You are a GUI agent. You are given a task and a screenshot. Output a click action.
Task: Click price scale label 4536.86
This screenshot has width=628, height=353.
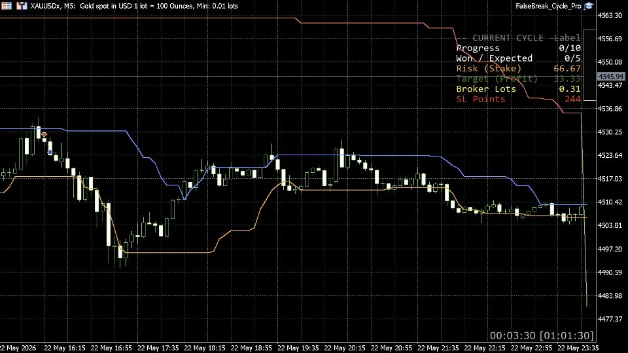tap(610, 108)
